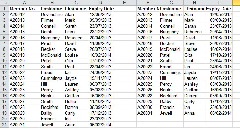Select column I header
This screenshot has width=240, height=129.
tap(219, 3)
